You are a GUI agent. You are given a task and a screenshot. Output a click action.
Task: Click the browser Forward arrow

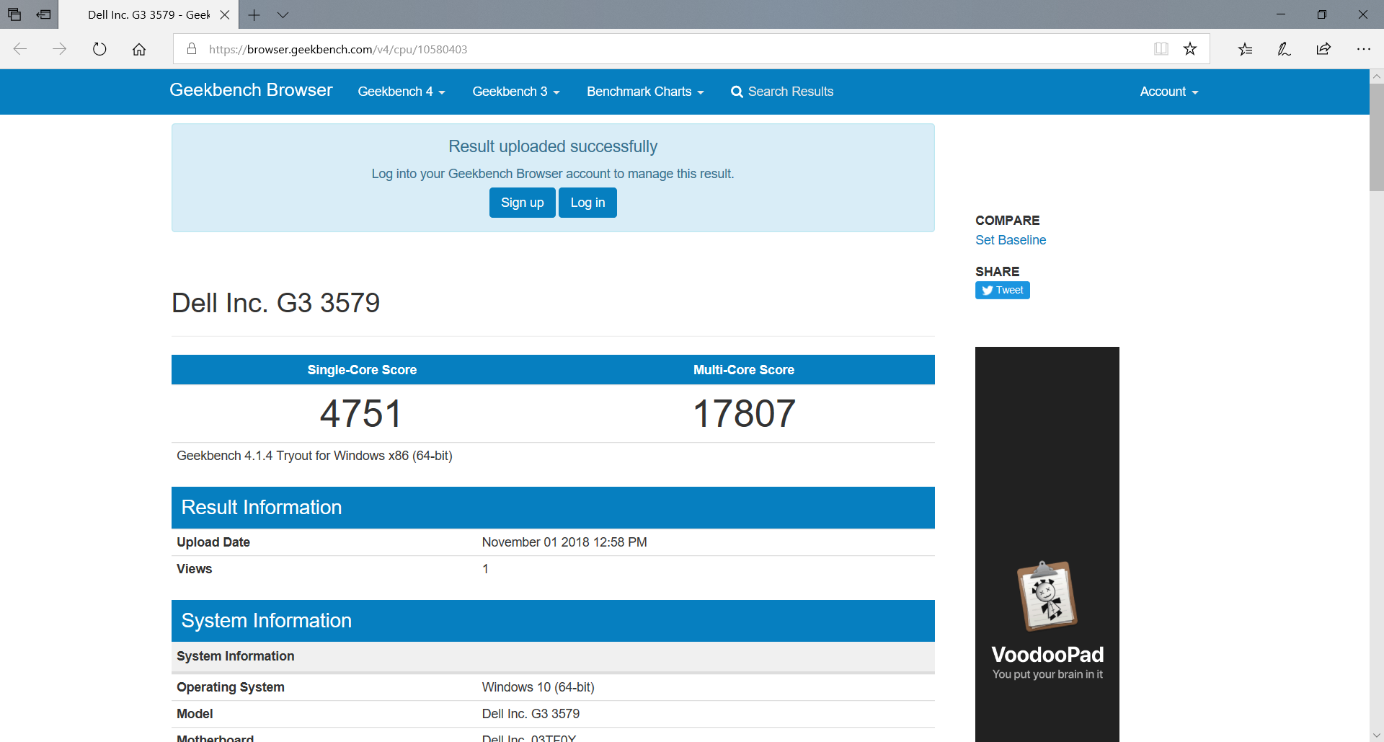click(x=60, y=49)
